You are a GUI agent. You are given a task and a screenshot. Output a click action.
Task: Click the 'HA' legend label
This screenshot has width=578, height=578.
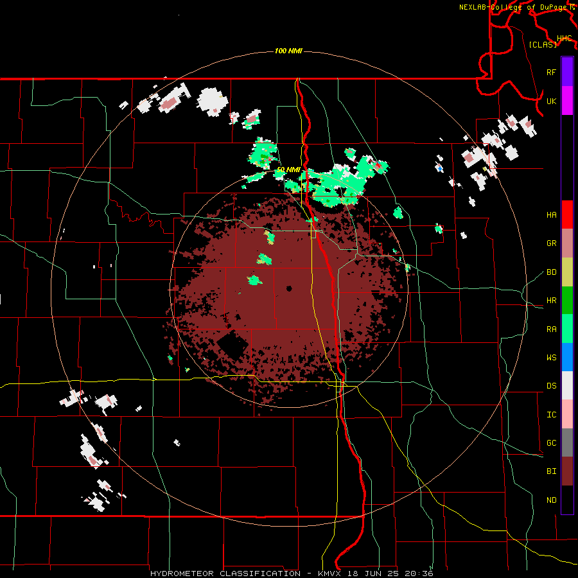[551, 215]
